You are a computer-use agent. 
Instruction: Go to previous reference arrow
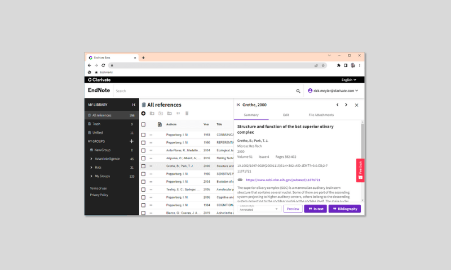[x=337, y=105]
